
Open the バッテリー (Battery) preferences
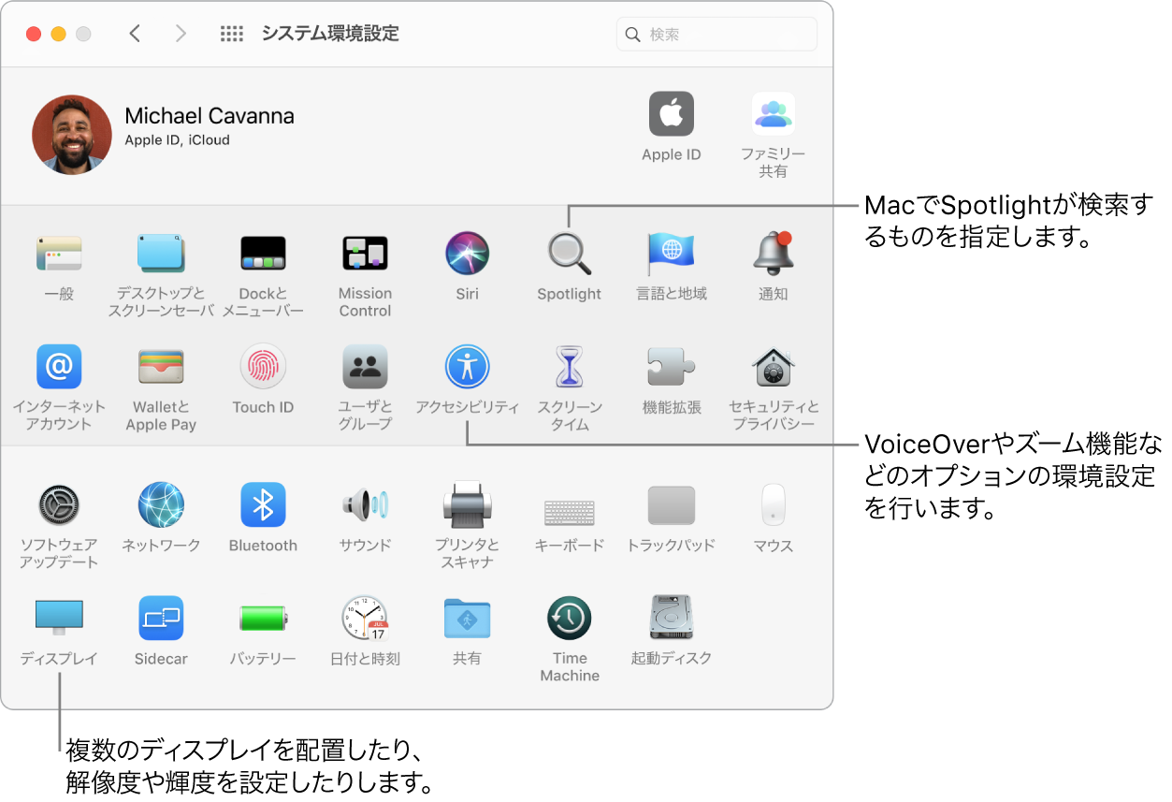(263, 618)
